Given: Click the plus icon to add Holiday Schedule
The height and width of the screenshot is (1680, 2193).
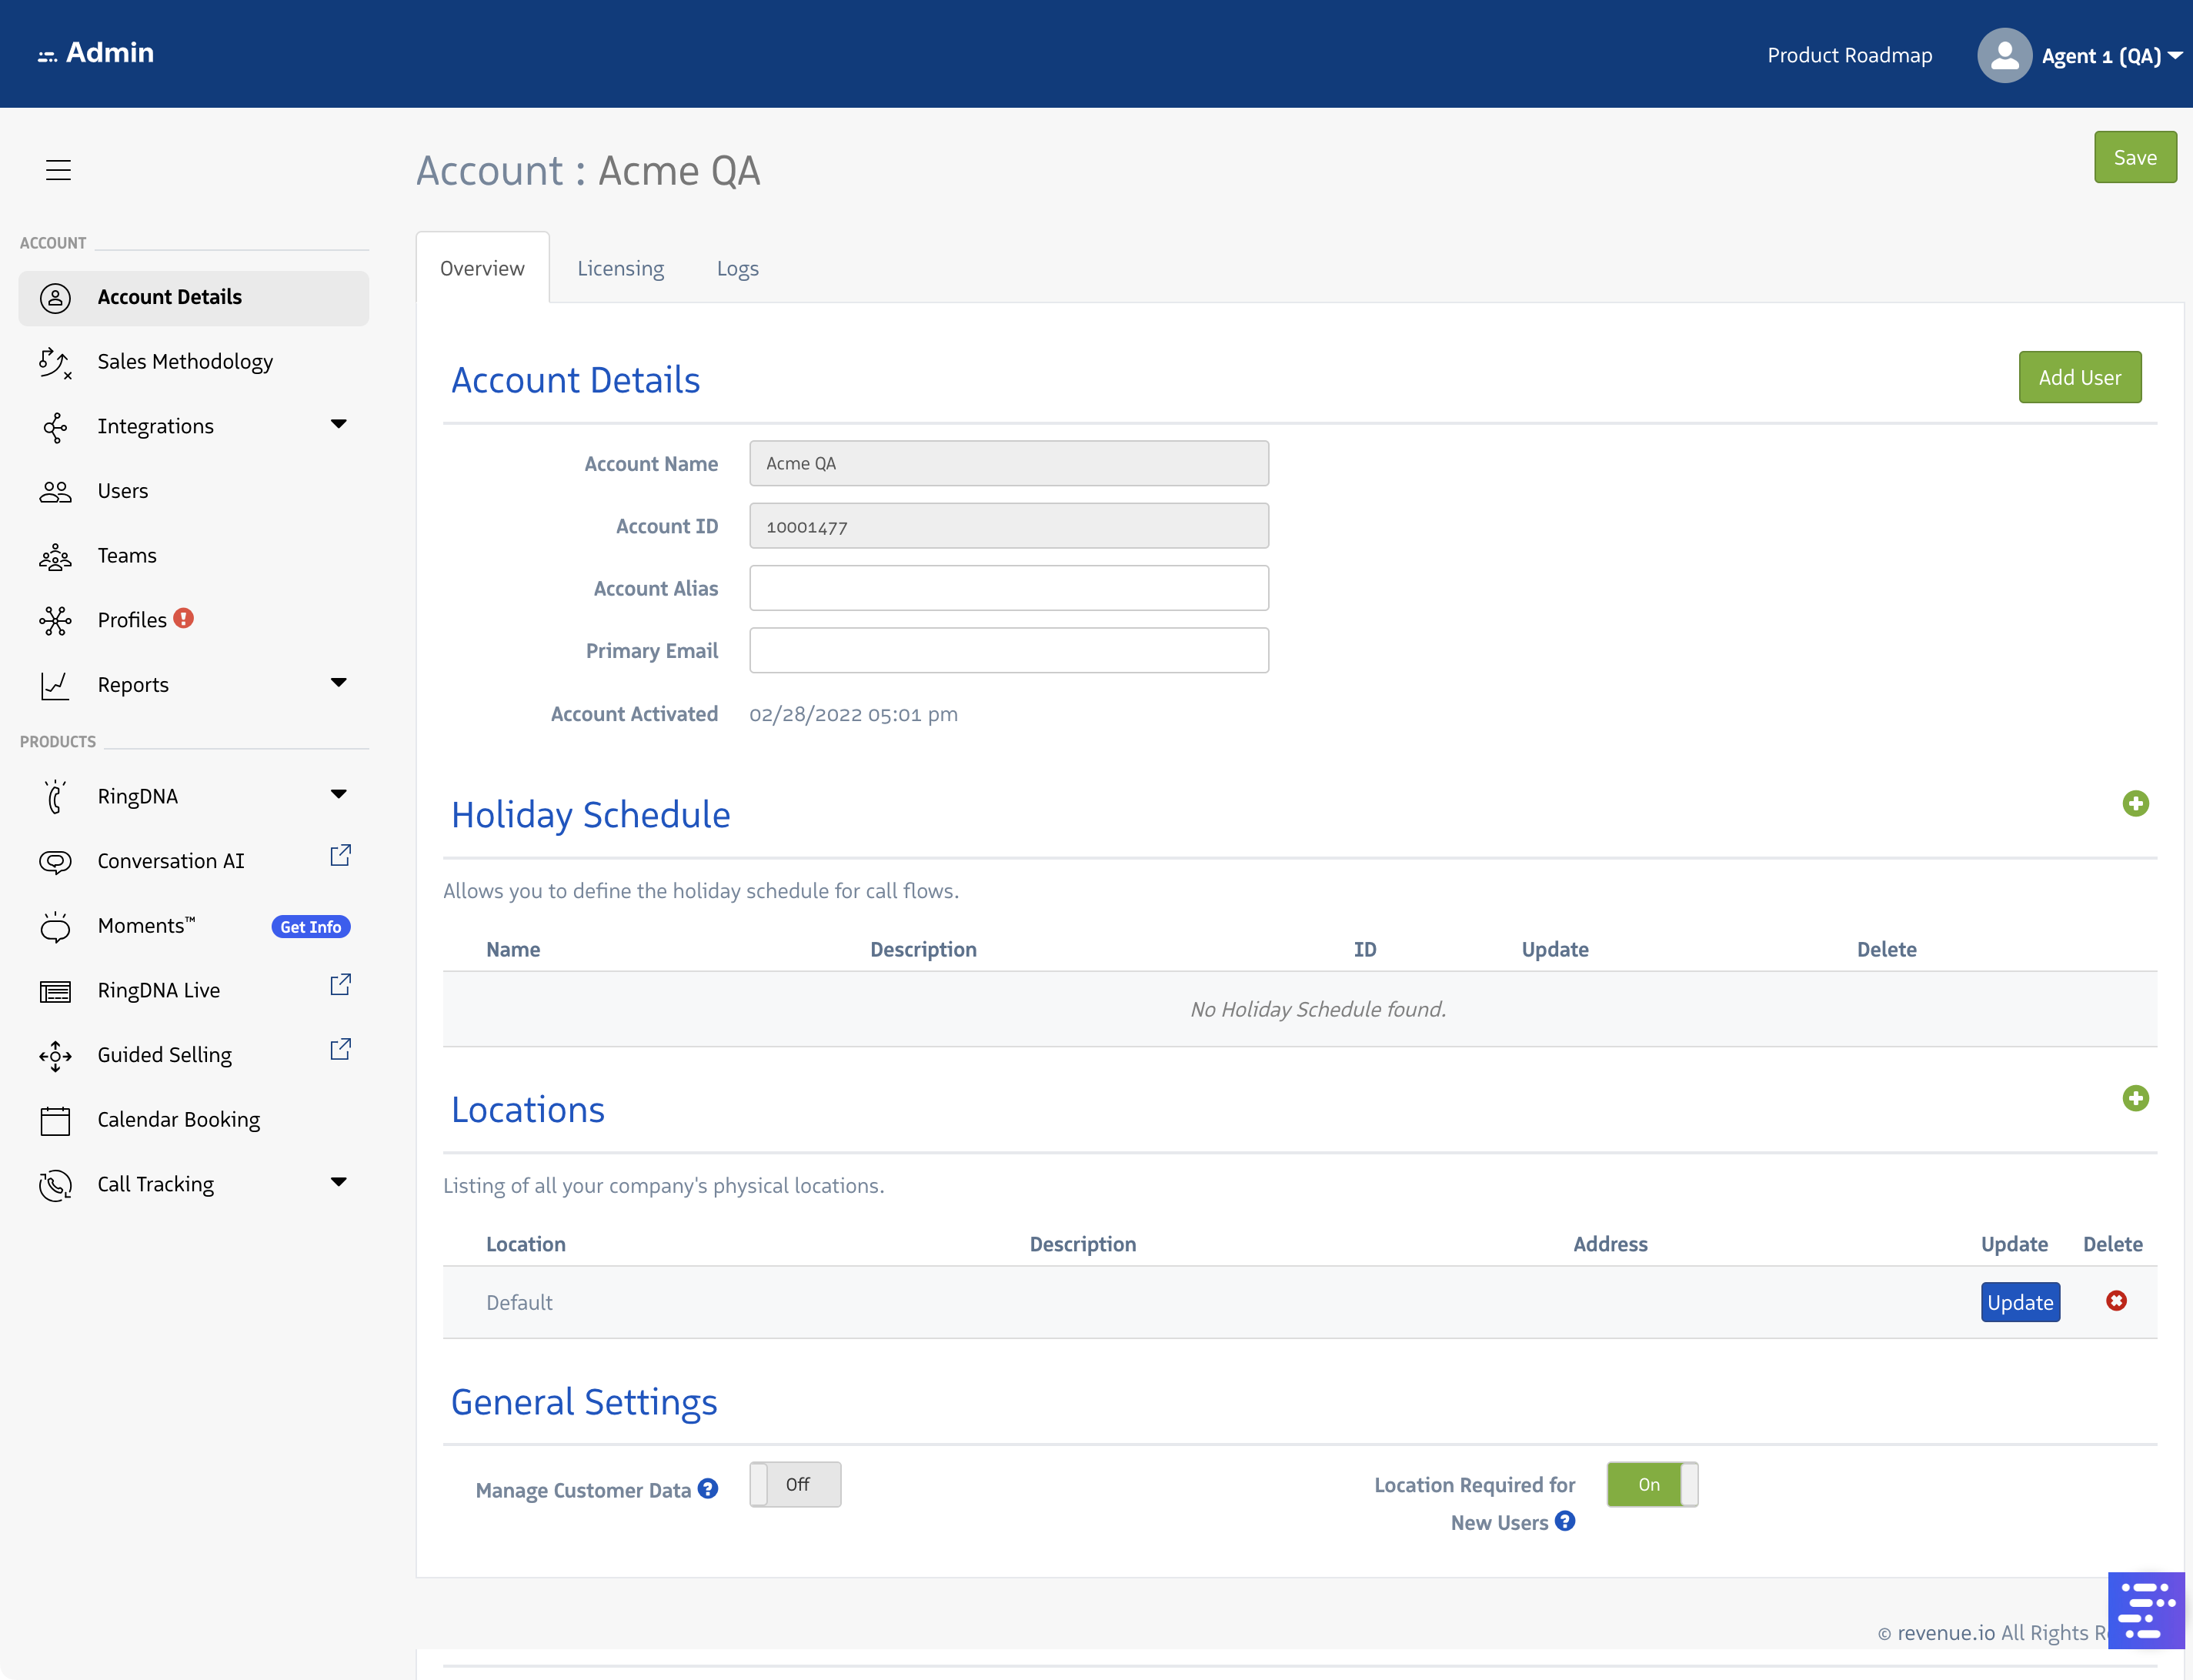Looking at the screenshot, I should (2136, 803).
